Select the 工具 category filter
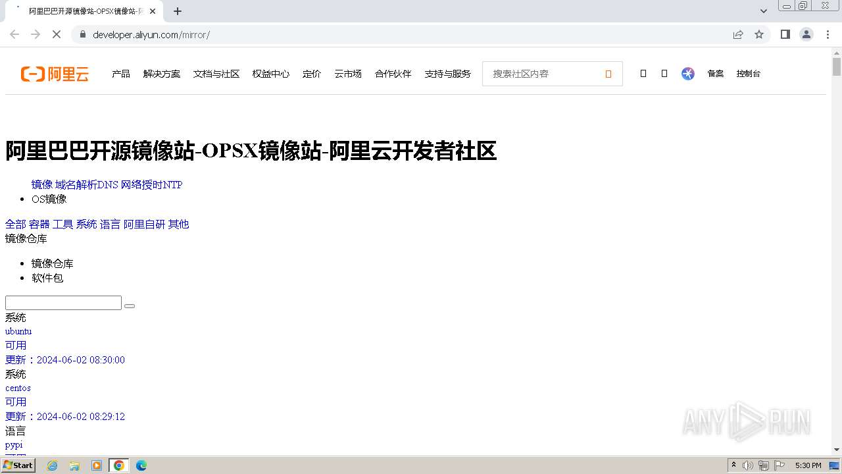Screen dimensions: 842x474 [x=63, y=224]
